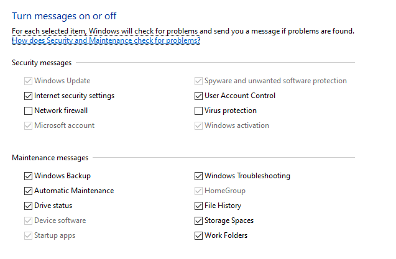Click the greyed HomeGroup checkbox
This screenshot has height=259, width=396.
[x=198, y=191]
